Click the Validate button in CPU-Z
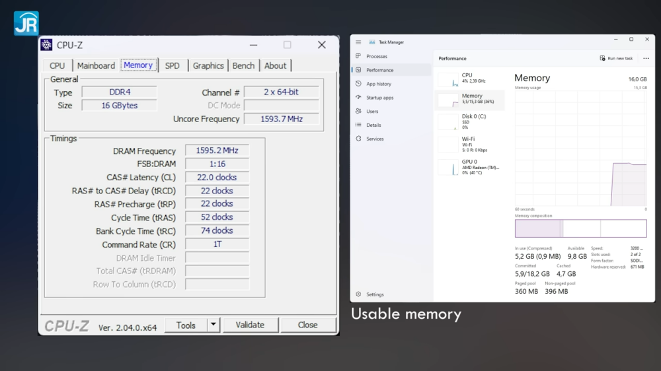Image resolution: width=661 pixels, height=371 pixels. (x=250, y=325)
